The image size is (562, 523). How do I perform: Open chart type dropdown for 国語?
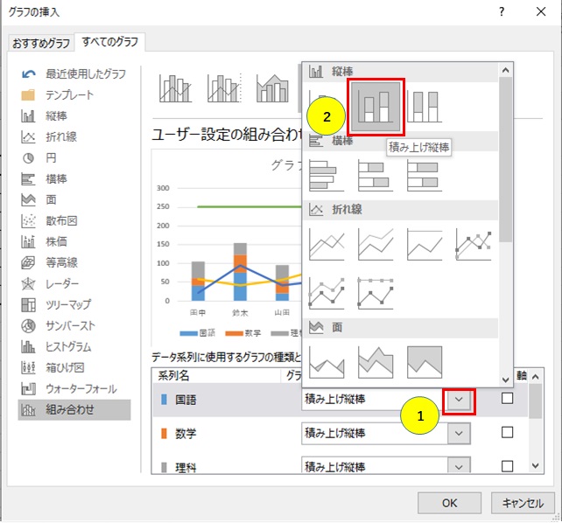click(459, 400)
